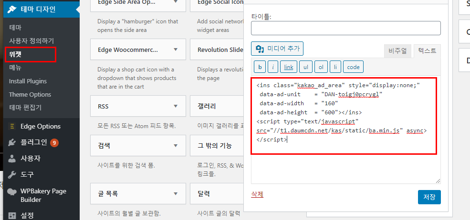Click the 'Display a "hamburger" icon' description text
470x220 pixels.
point(137,26)
